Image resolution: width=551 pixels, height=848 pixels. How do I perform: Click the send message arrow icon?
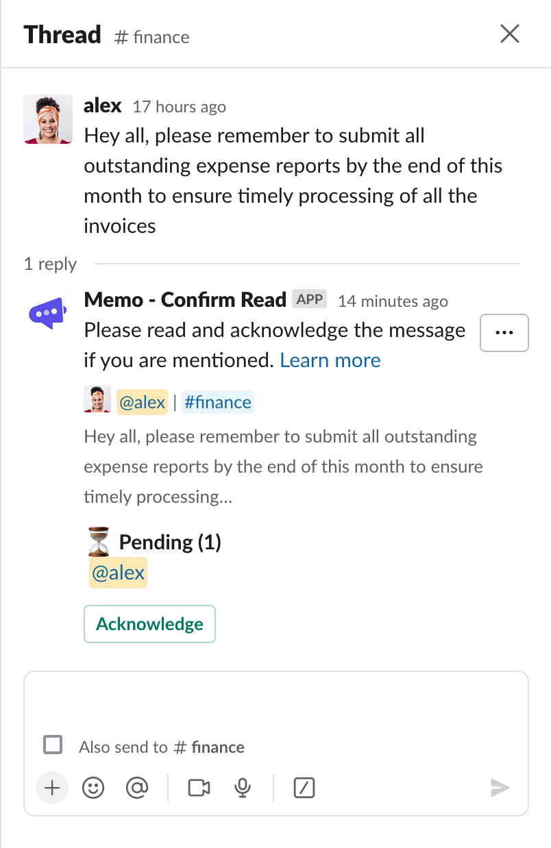[500, 788]
